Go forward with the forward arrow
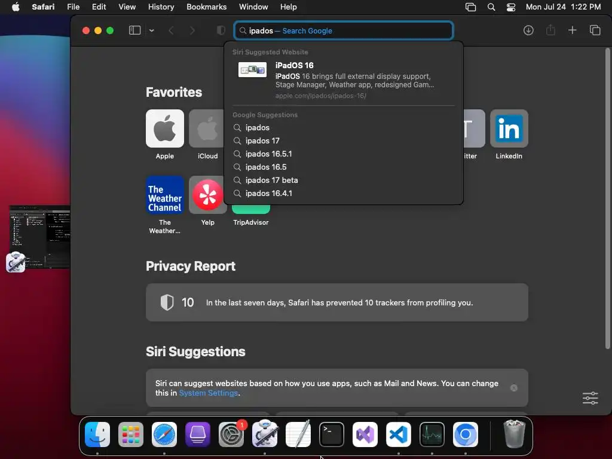This screenshot has width=612, height=459. 192,30
